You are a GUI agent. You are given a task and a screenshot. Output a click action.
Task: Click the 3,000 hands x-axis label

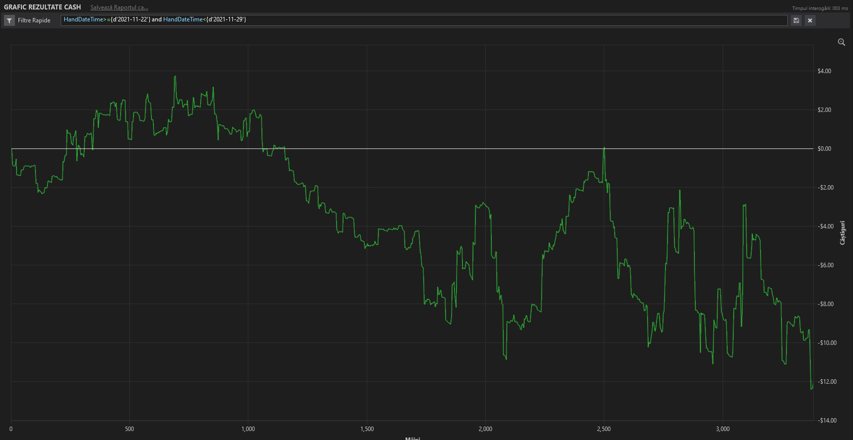point(723,429)
